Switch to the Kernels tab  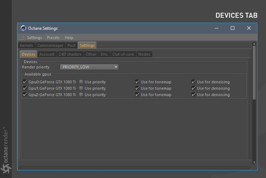point(26,45)
